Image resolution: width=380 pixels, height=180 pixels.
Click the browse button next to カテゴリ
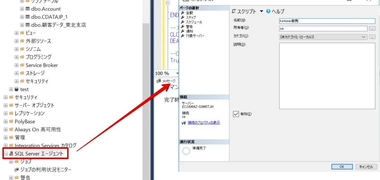pyautogui.click(x=372, y=37)
